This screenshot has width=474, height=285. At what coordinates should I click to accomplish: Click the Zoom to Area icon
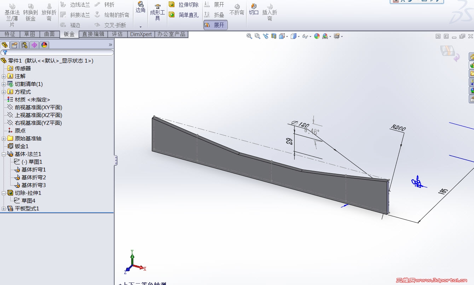pos(257,36)
